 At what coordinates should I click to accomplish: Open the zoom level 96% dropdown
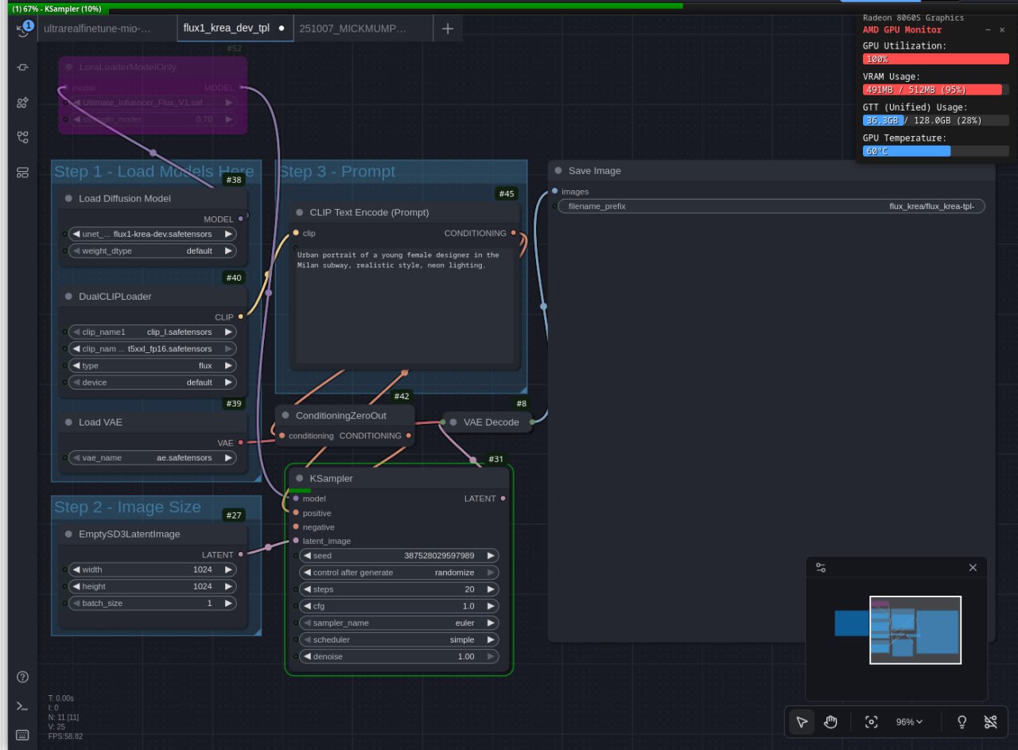coord(907,722)
